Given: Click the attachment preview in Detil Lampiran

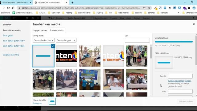Looking at the screenshot, I should tap(164, 63).
